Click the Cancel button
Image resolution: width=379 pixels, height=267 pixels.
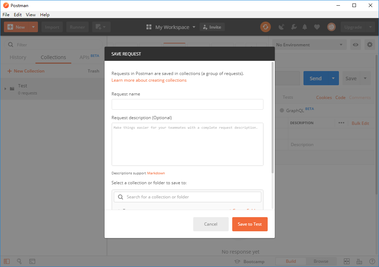click(211, 224)
